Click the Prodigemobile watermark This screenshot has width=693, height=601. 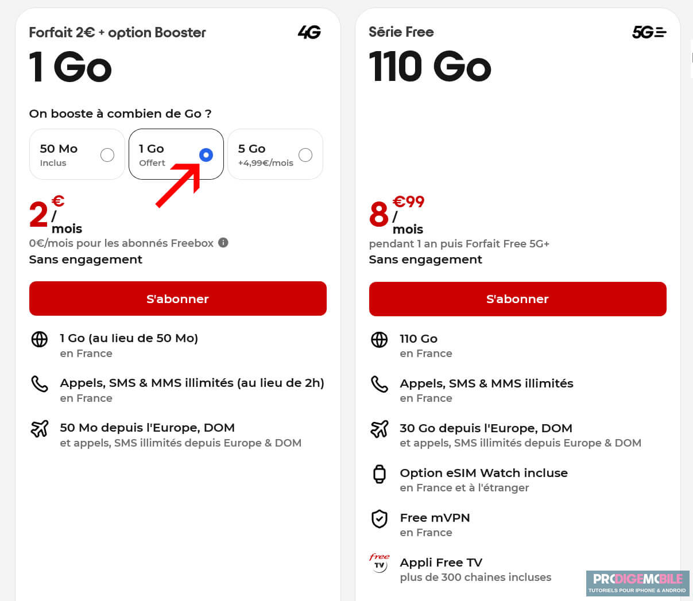[x=637, y=583]
